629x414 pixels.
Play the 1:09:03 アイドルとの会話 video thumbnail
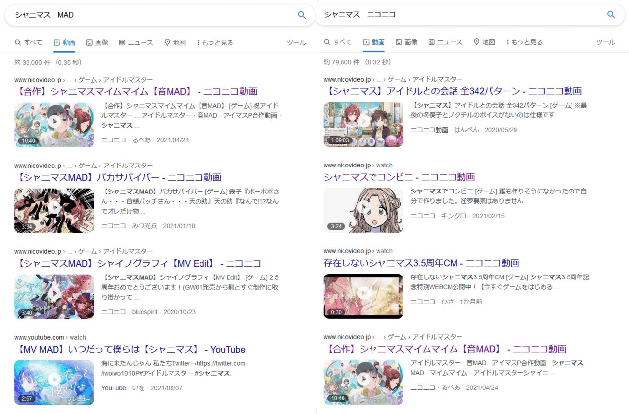coord(363,124)
